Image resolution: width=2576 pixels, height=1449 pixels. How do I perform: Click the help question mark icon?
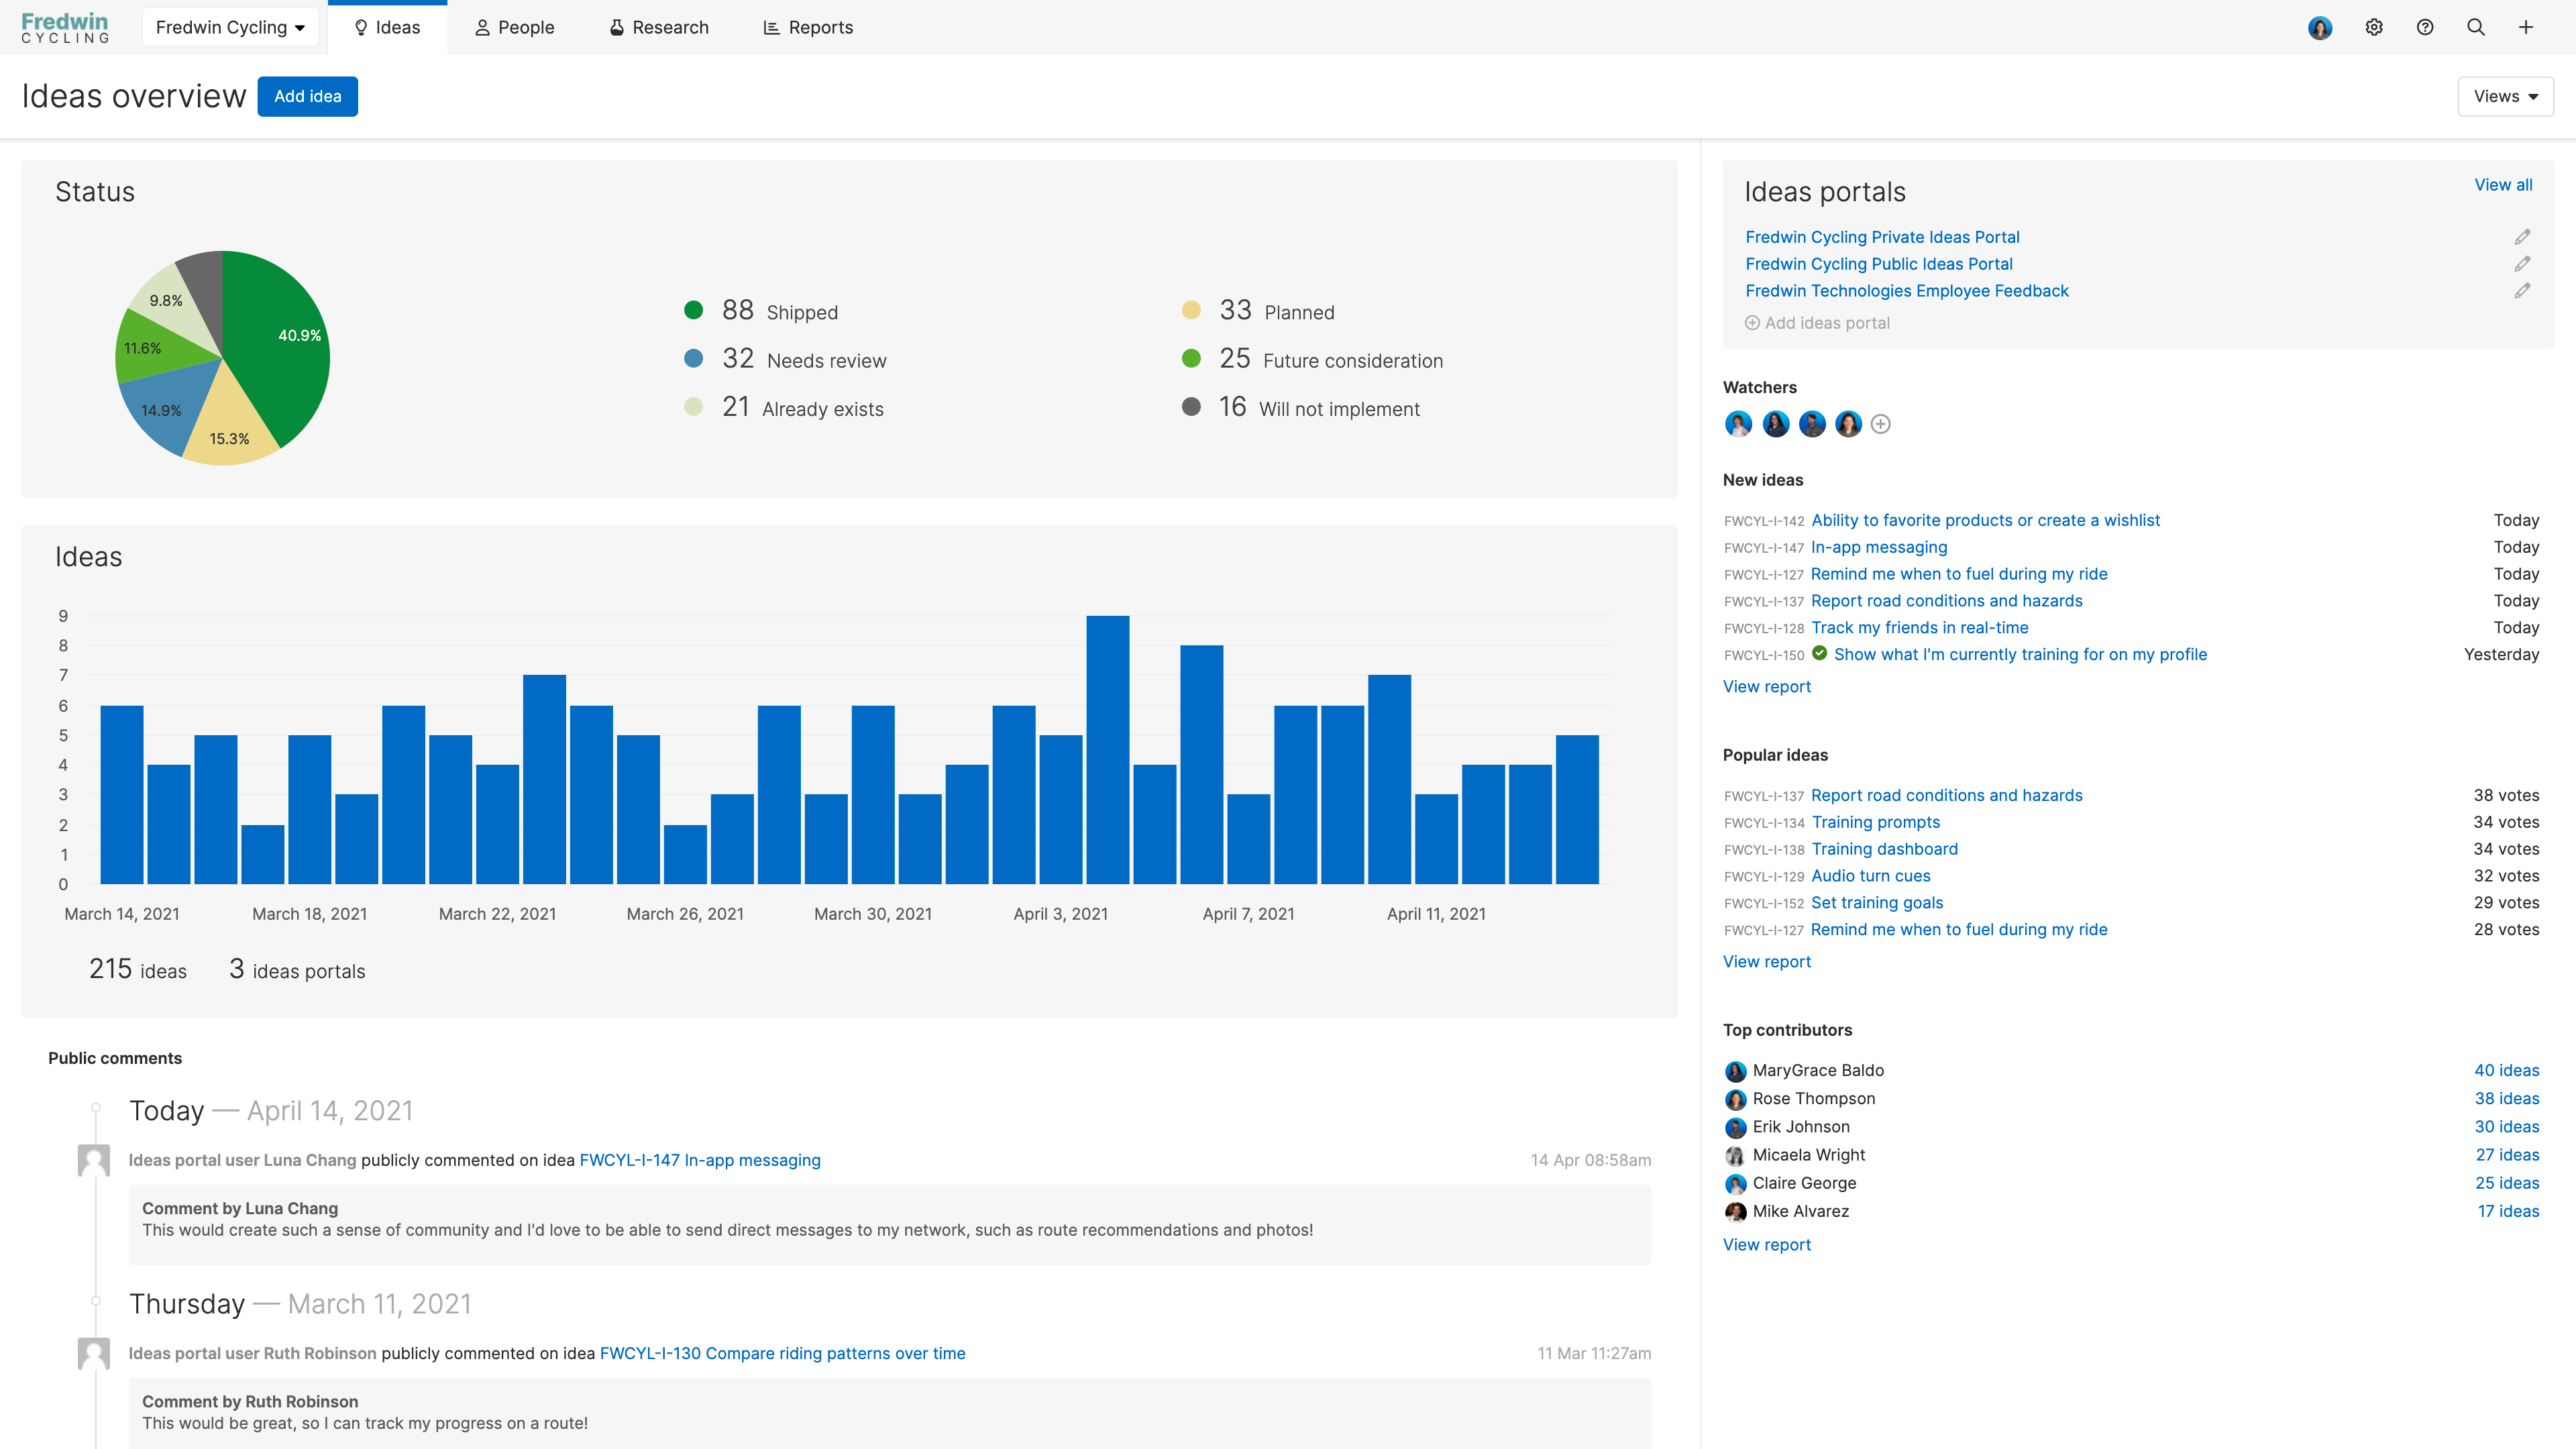[x=2424, y=27]
